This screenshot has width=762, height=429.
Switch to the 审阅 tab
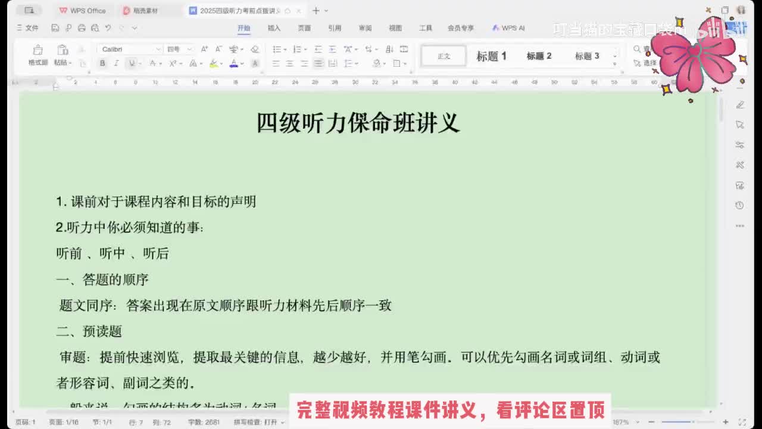[365, 28]
